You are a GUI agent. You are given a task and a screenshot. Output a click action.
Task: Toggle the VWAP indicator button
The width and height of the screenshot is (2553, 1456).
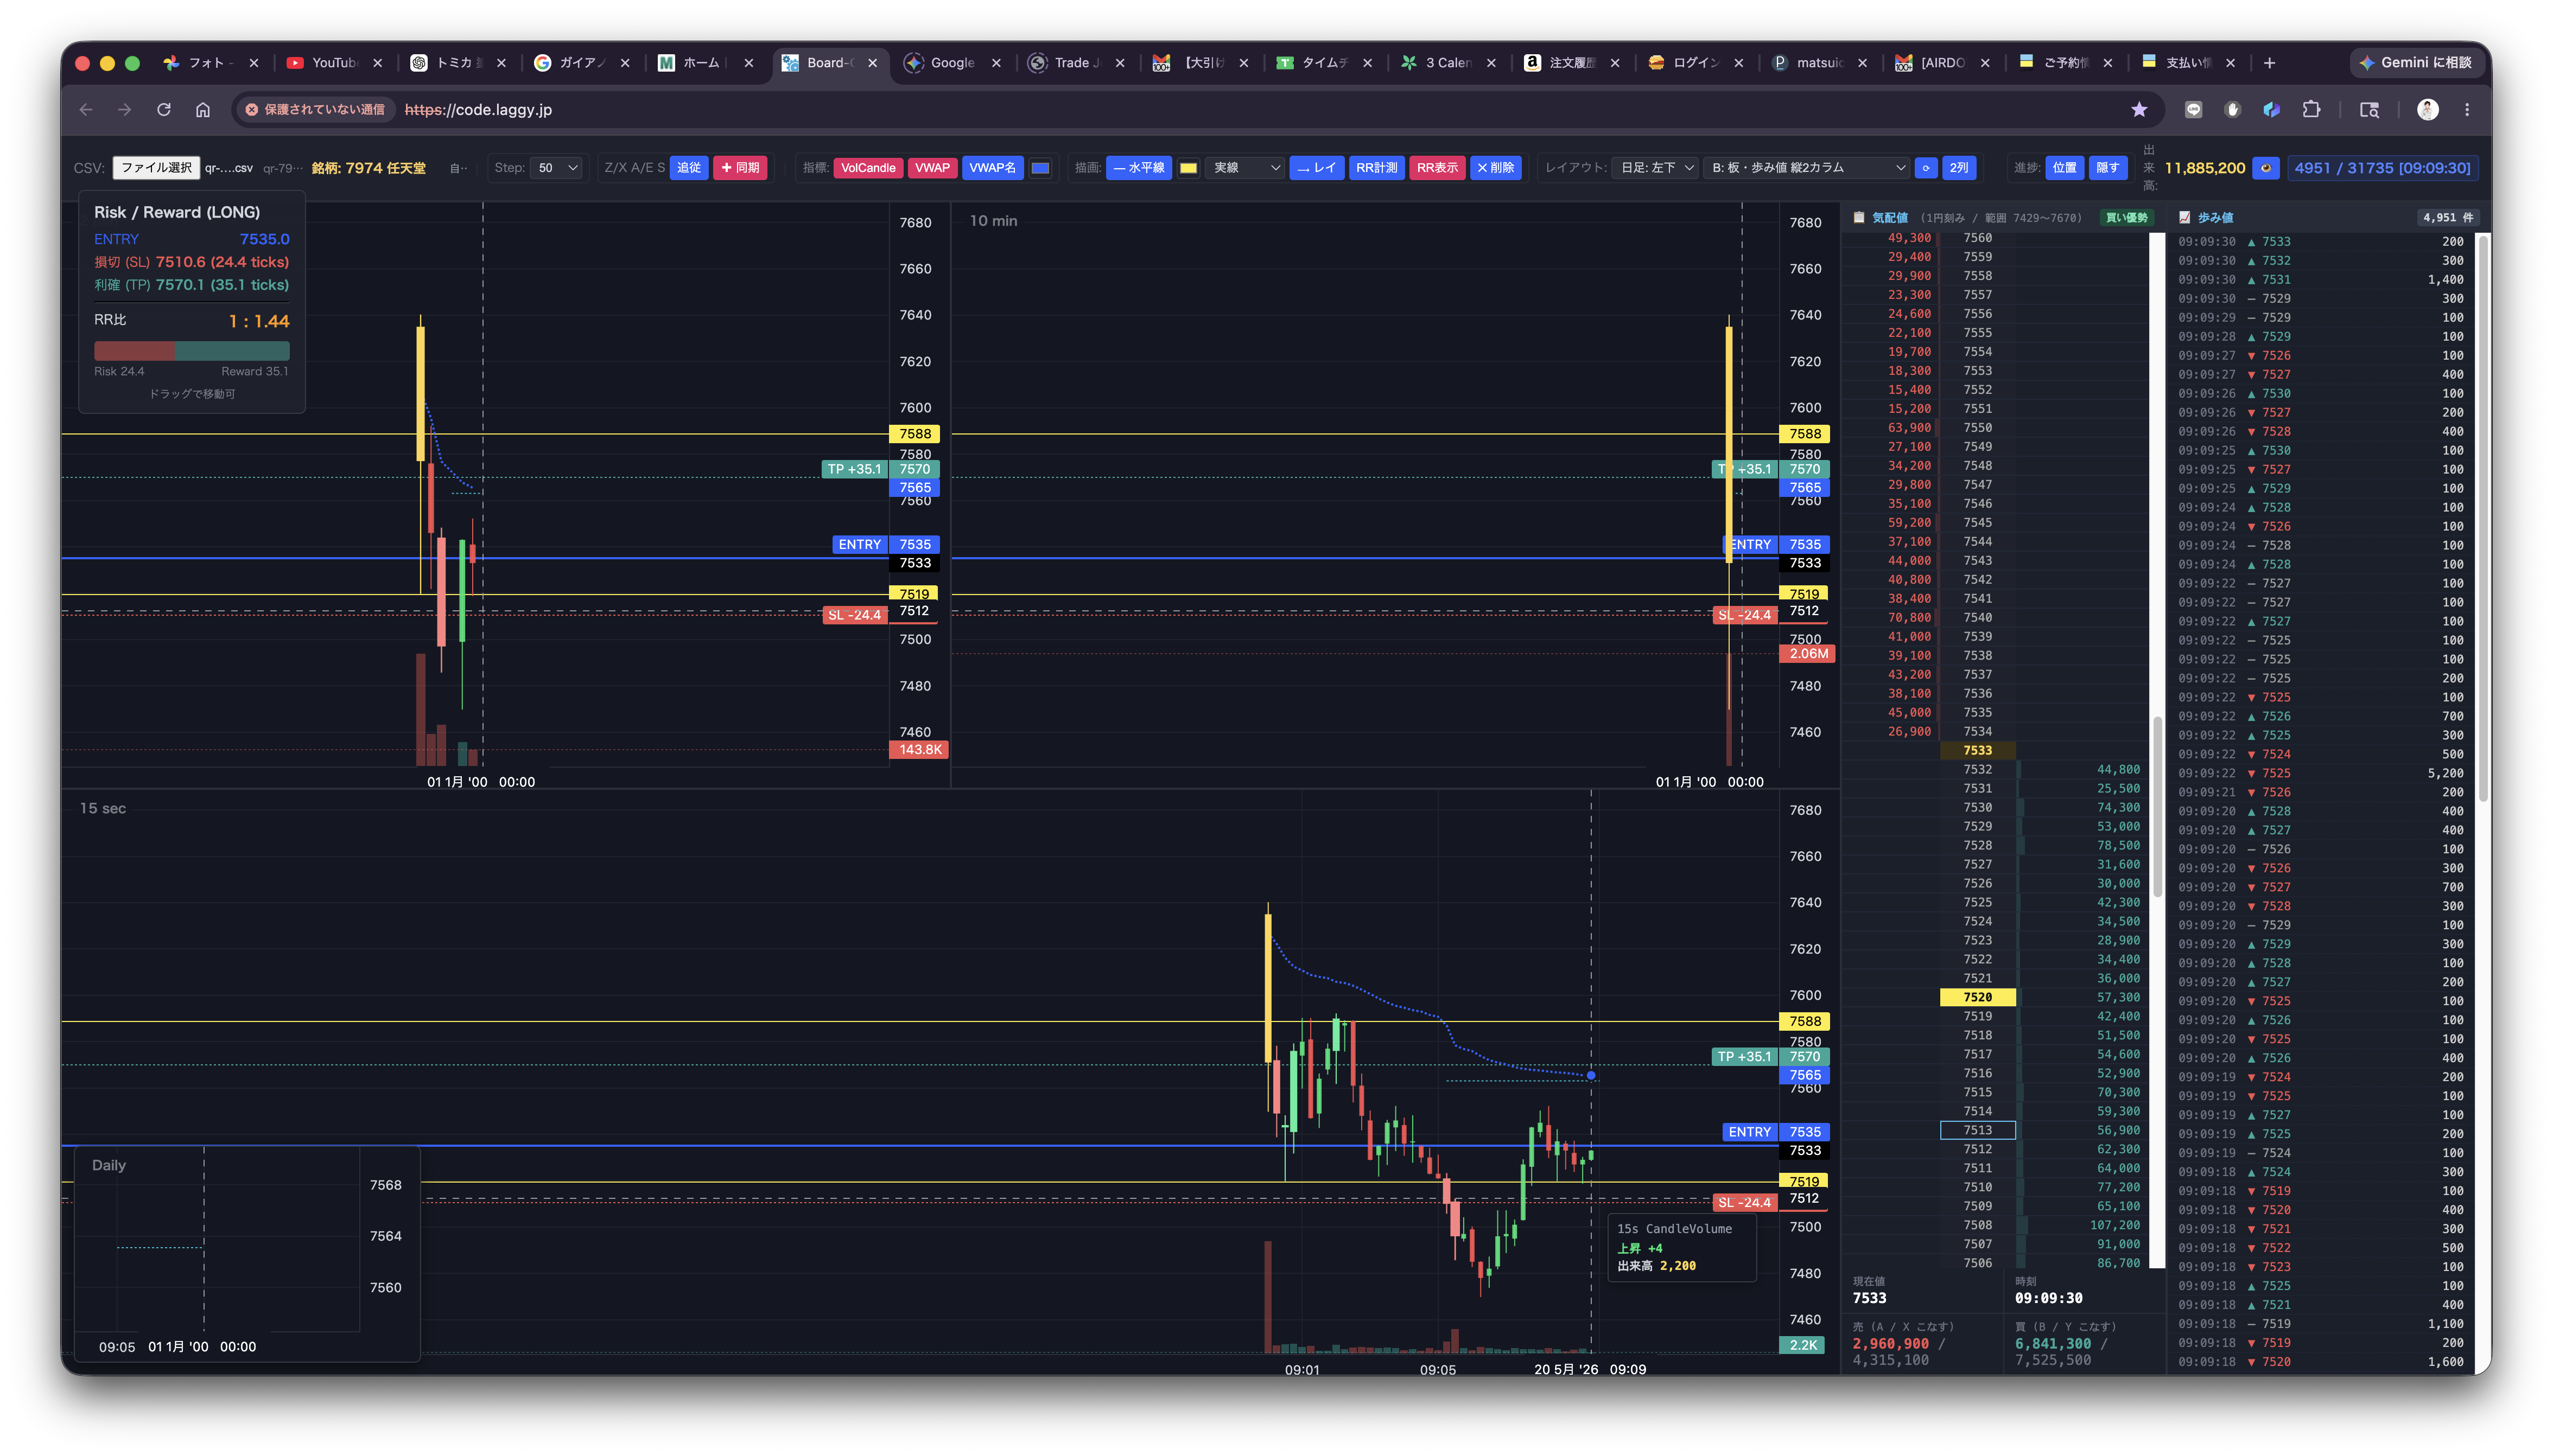click(x=931, y=168)
